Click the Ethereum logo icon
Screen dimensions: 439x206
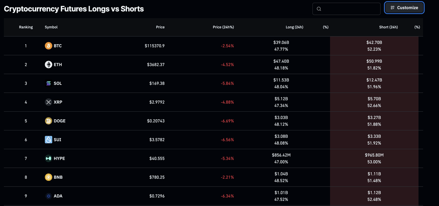(x=49, y=64)
